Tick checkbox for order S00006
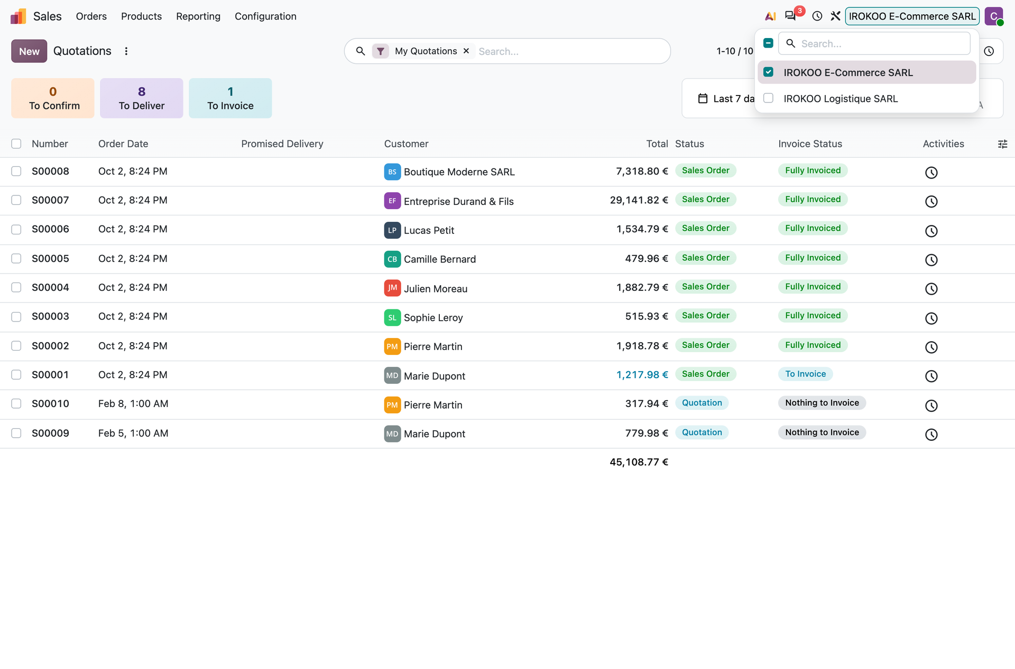Viewport: 1015px width, 669px height. pyautogui.click(x=16, y=229)
